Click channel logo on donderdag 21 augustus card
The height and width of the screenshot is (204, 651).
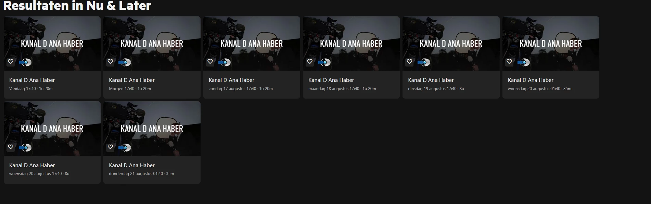tap(125, 148)
